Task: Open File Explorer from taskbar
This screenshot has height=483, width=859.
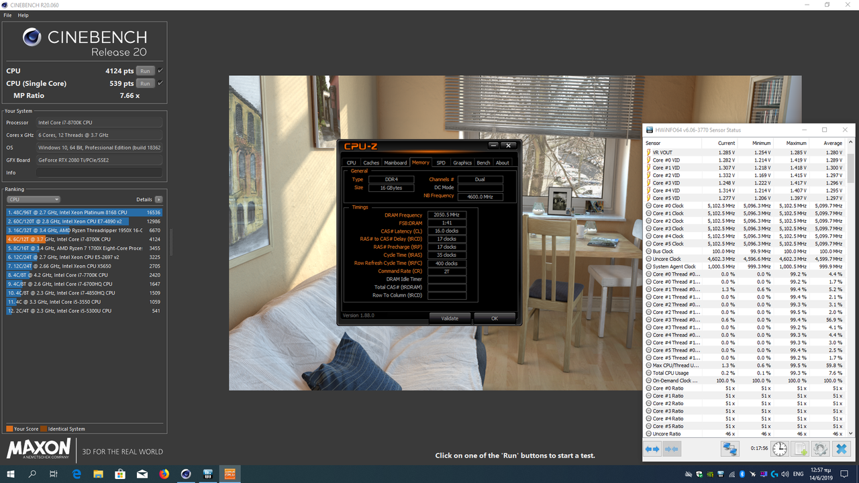Action: coord(98,474)
